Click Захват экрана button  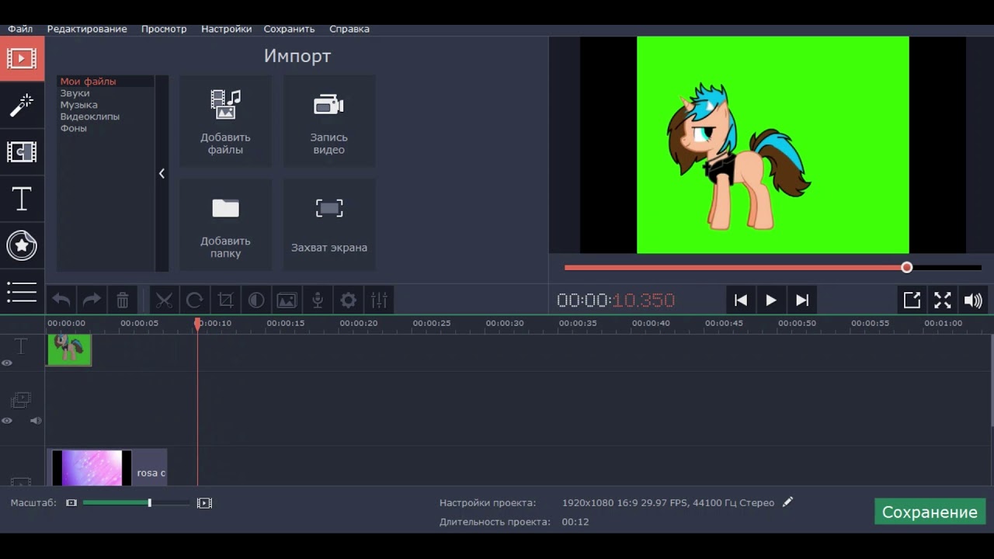tap(329, 225)
